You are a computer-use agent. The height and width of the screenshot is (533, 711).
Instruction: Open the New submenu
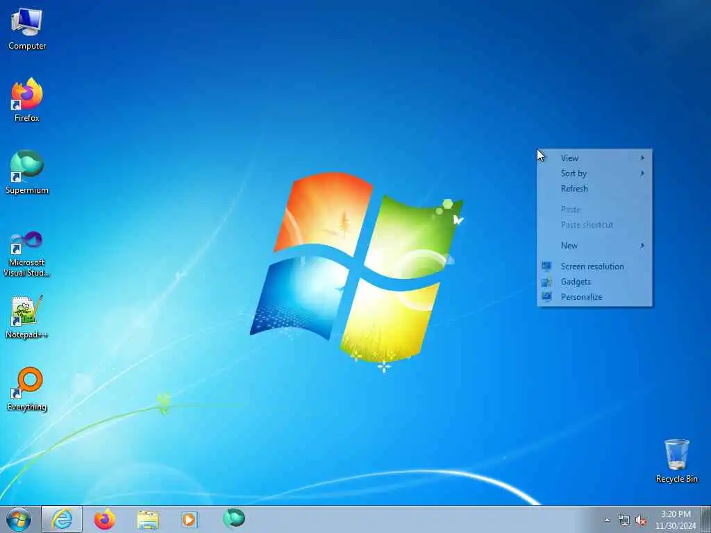pyautogui.click(x=594, y=246)
